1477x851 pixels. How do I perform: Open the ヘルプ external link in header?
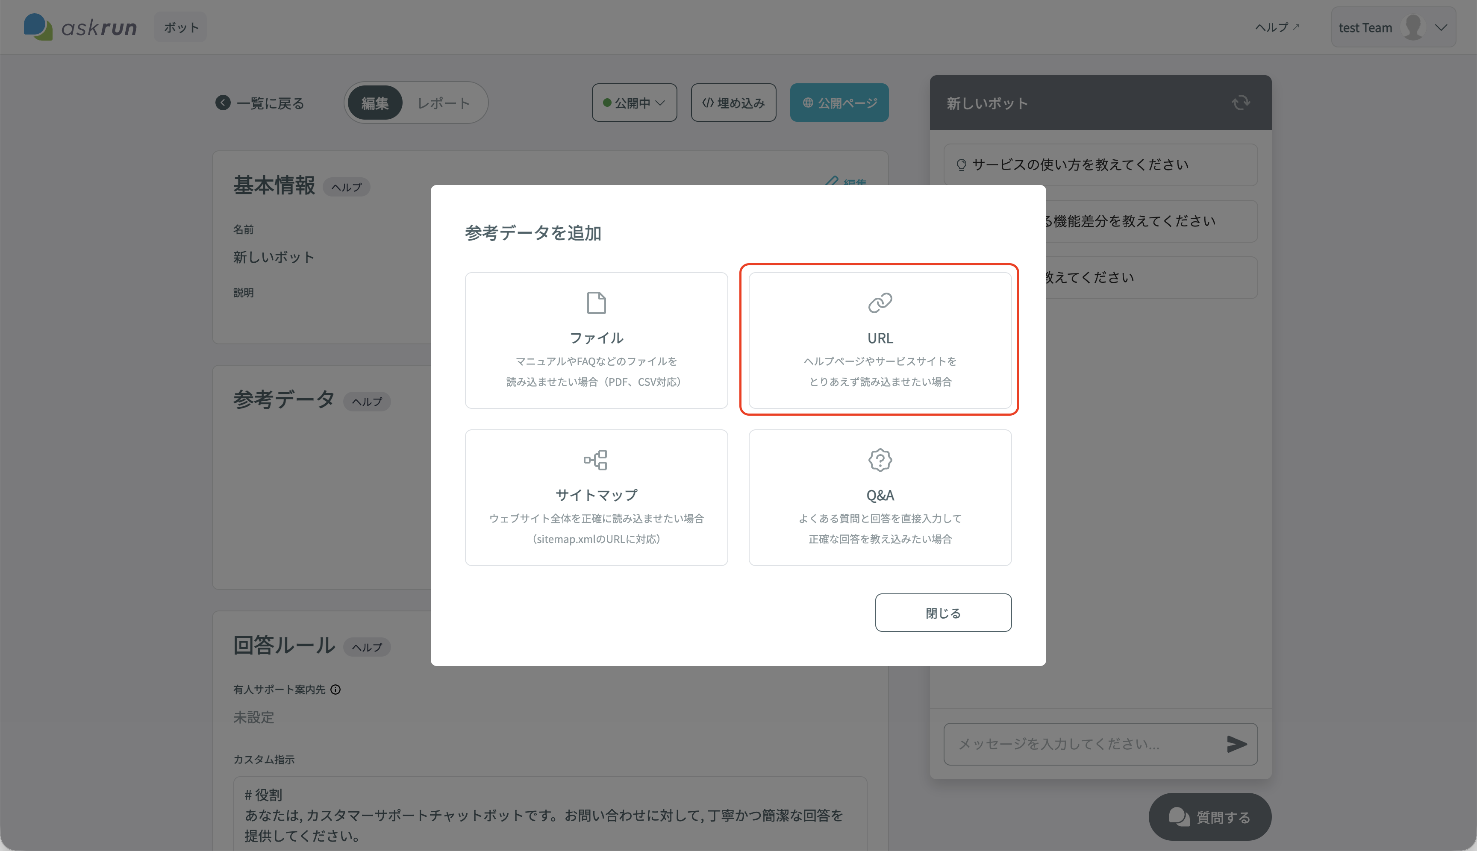pyautogui.click(x=1277, y=27)
